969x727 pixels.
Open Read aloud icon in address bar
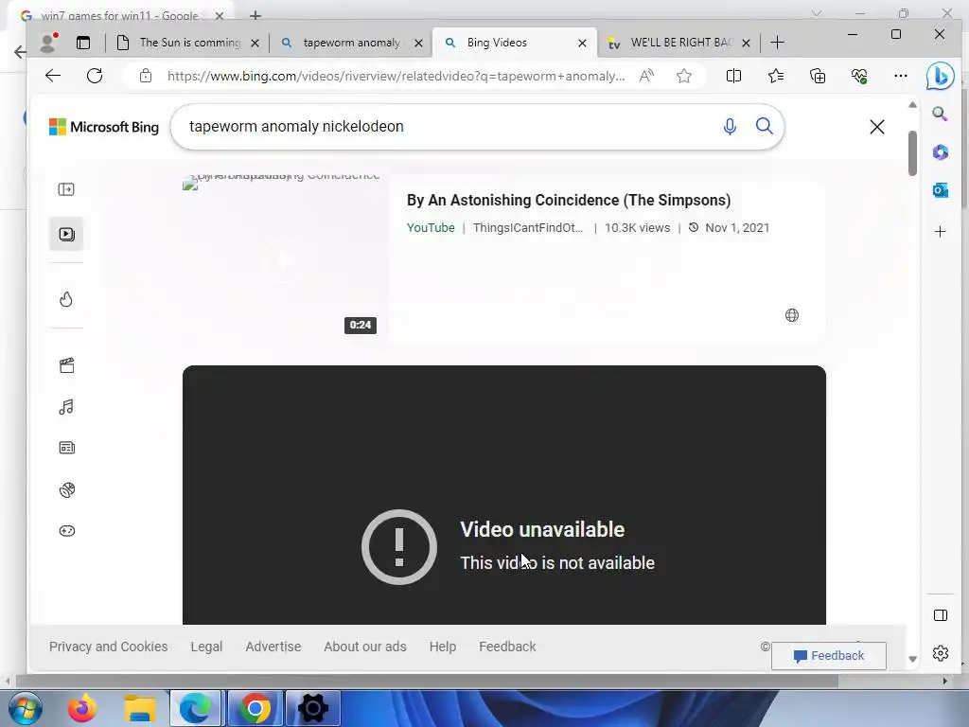[646, 76]
